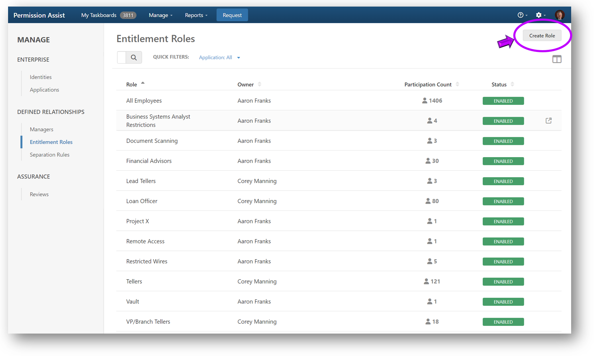Go to My Taskboards tab
Screen dimensions: 595x356
pos(99,15)
